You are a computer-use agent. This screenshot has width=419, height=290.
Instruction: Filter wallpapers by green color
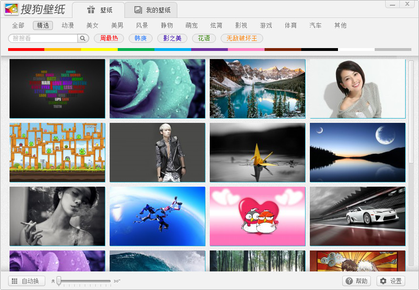[136, 50]
